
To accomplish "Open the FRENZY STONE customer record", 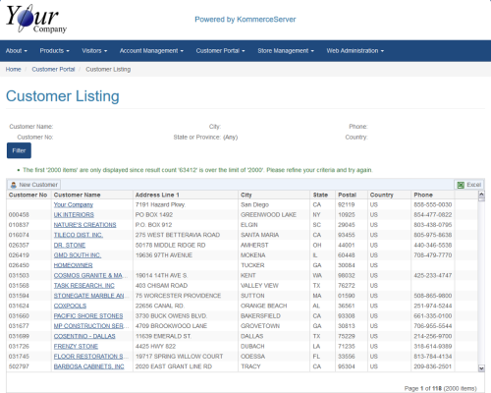I will (x=76, y=347).
